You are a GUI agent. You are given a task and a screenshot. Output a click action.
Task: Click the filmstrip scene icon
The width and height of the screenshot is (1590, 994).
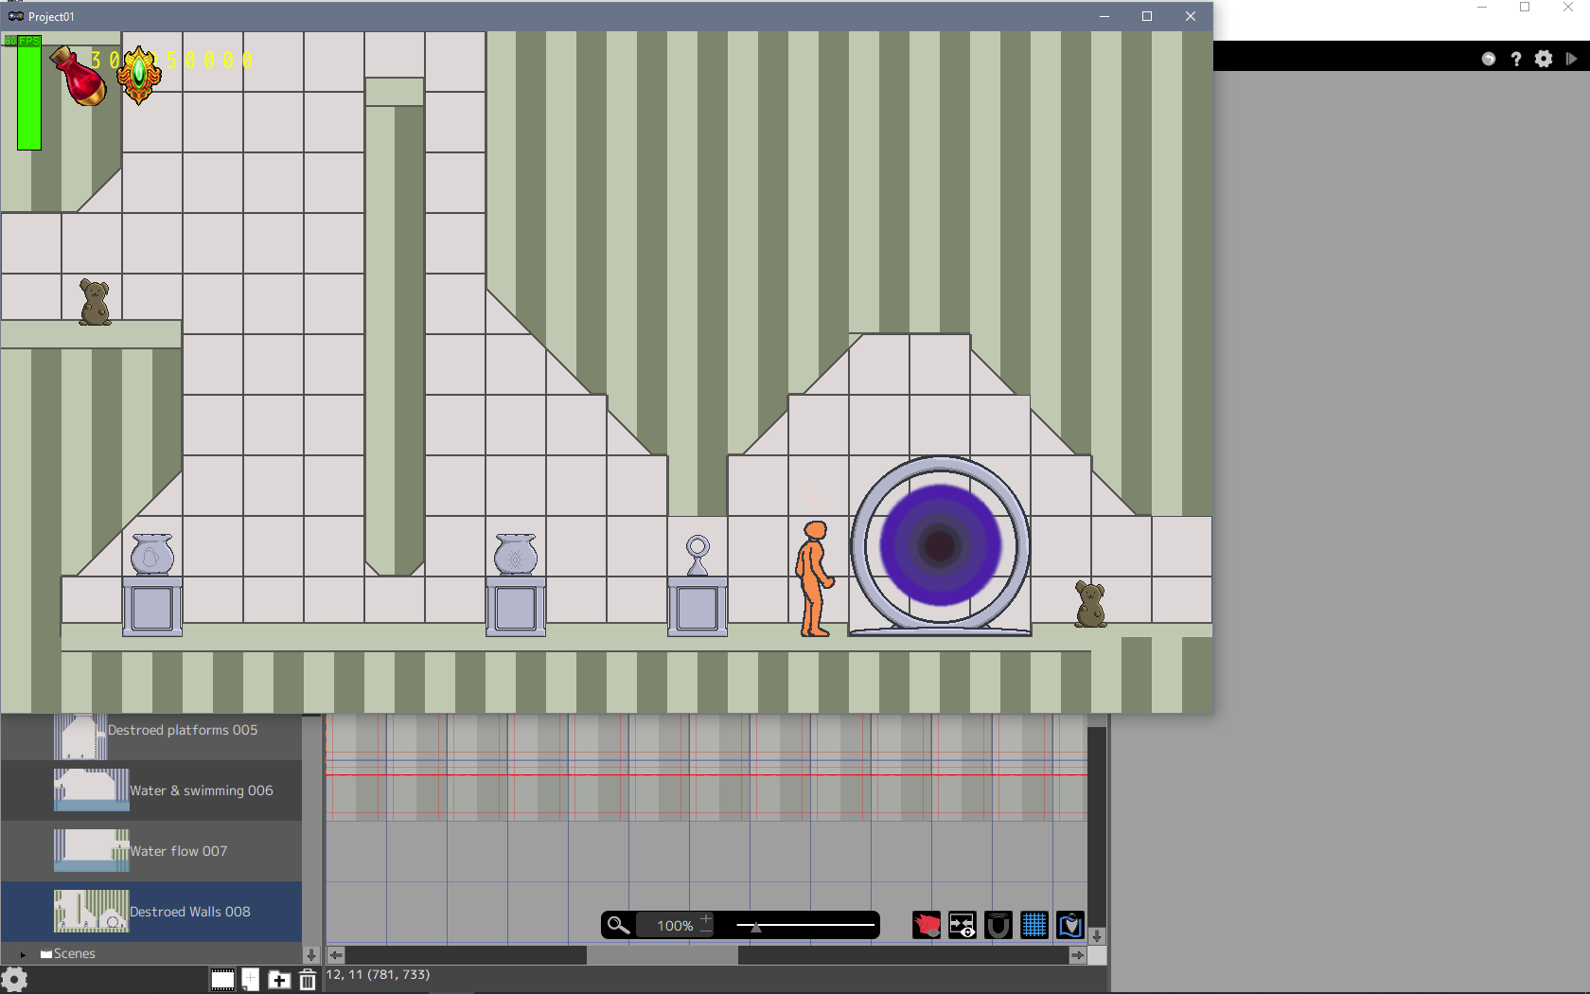click(222, 980)
